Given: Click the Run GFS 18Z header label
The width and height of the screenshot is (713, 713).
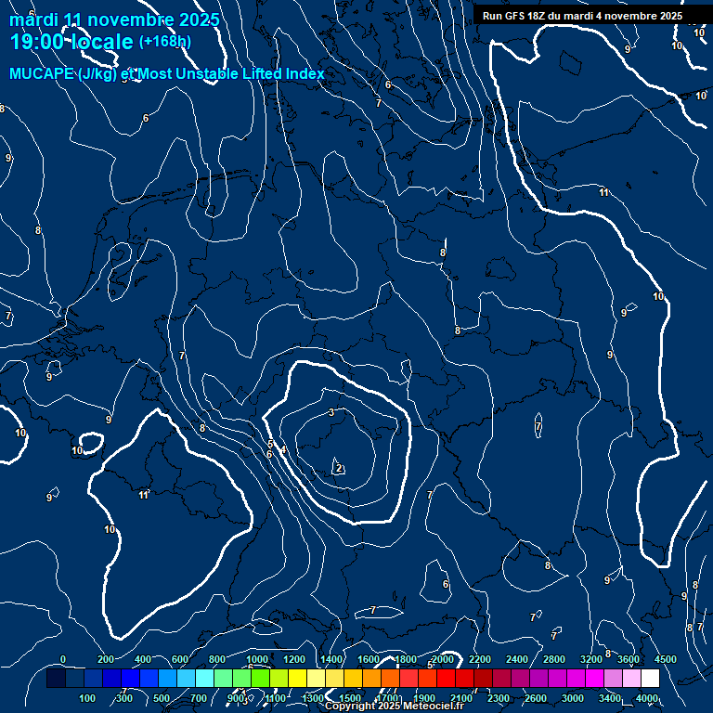Looking at the screenshot, I should 582,16.
